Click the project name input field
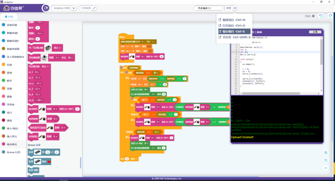 tap(209, 8)
